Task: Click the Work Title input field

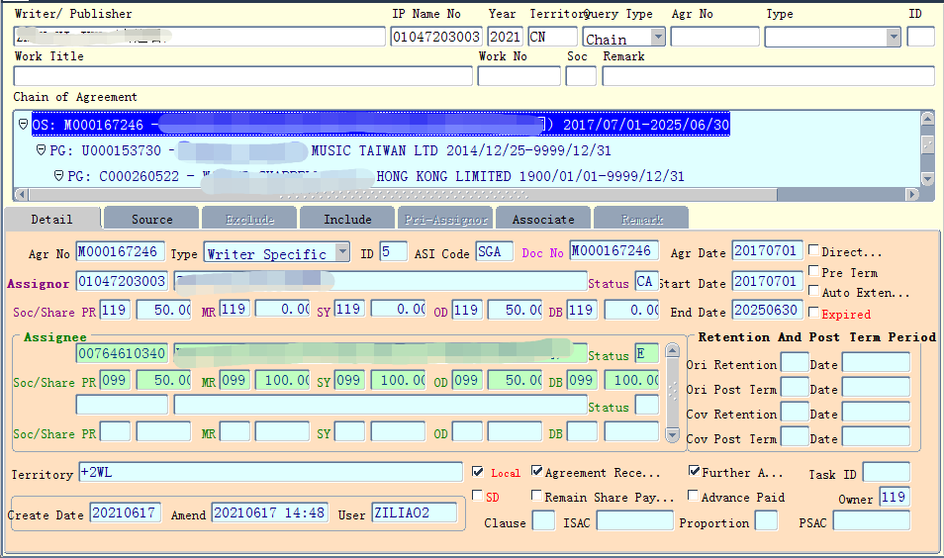Action: coord(243,76)
